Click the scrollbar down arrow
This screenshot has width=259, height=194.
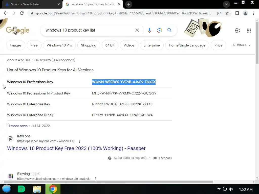(x=257, y=178)
